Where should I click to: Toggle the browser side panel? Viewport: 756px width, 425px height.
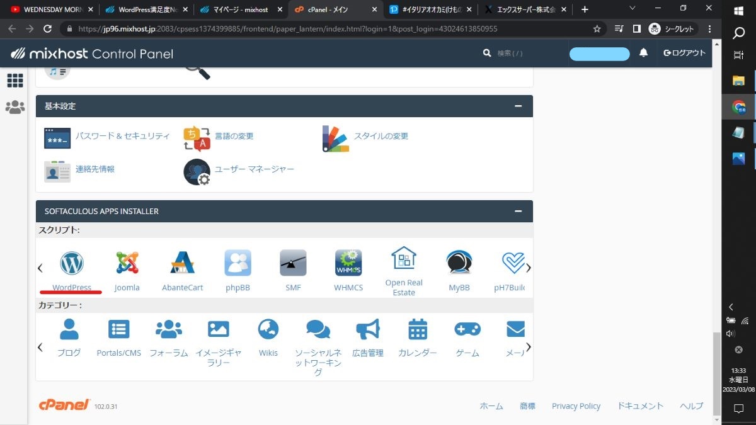coord(636,29)
